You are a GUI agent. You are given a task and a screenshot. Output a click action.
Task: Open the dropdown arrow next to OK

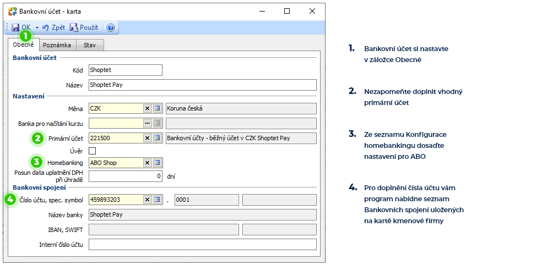click(37, 27)
